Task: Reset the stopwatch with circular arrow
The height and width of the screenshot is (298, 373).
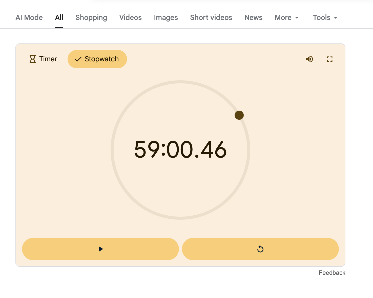Action: (260, 249)
